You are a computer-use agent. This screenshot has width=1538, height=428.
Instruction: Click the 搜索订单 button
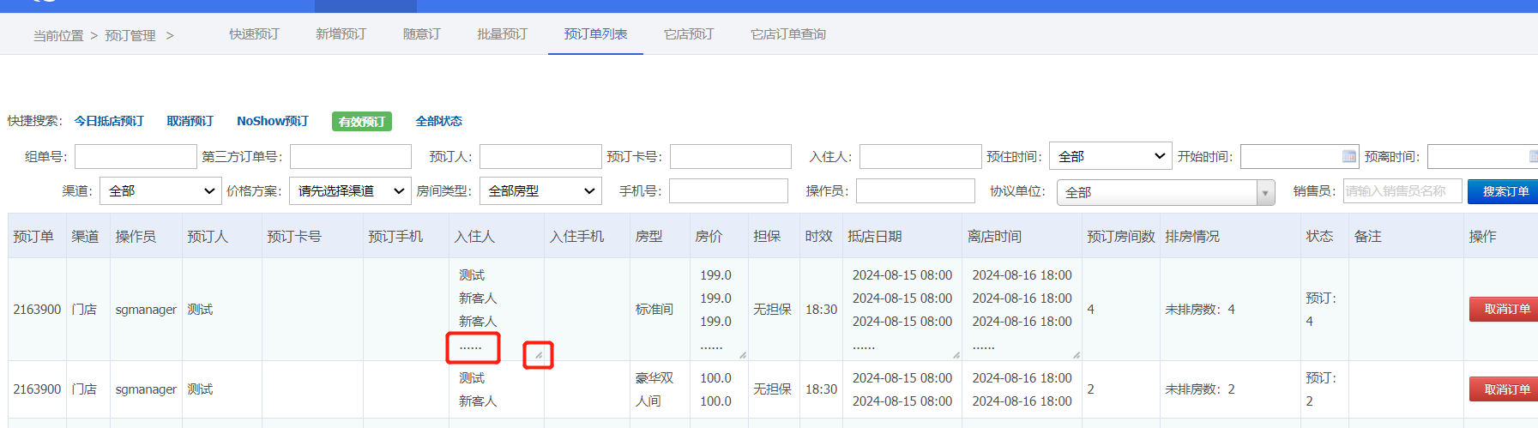tap(1505, 191)
